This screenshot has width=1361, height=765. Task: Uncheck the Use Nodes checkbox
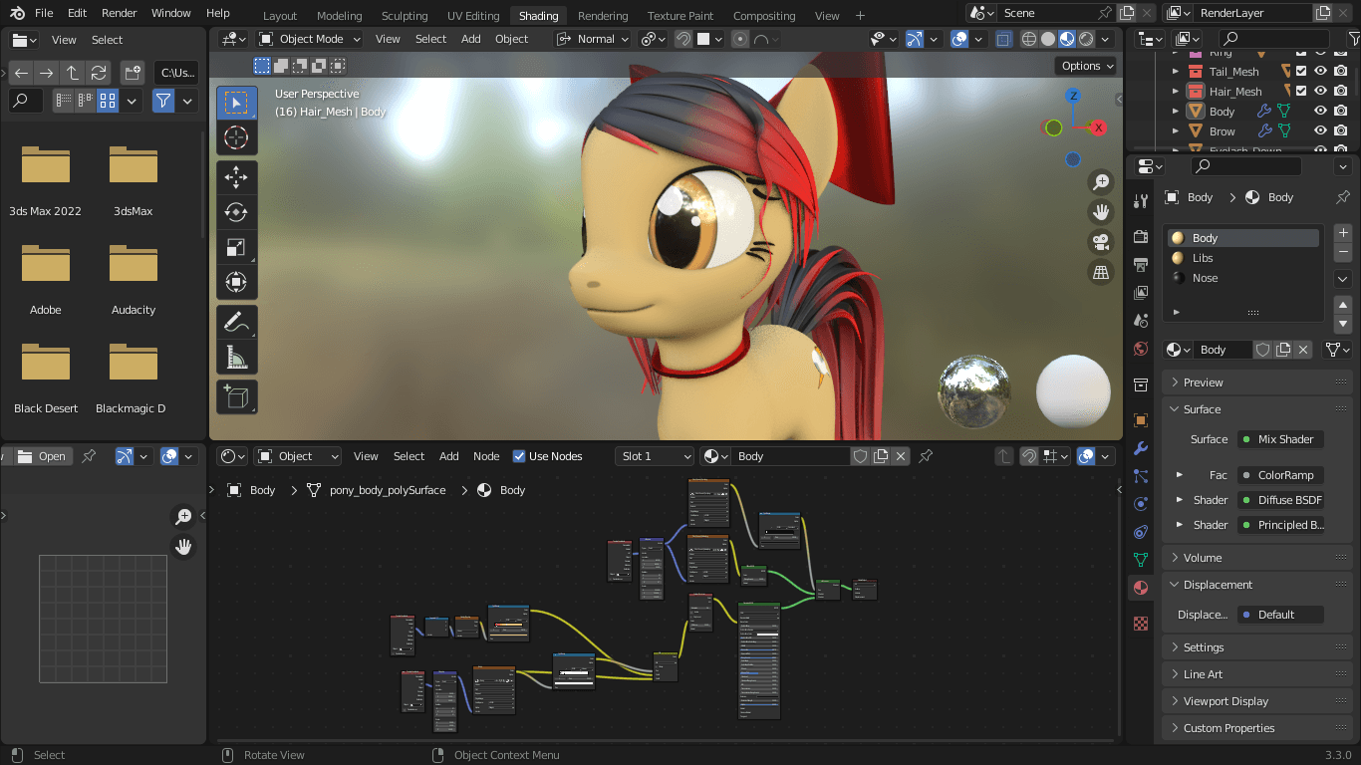(x=519, y=456)
